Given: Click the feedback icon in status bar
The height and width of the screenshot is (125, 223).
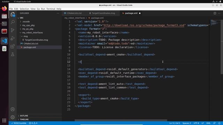Looking at the screenshot, I should [x=214, y=123].
